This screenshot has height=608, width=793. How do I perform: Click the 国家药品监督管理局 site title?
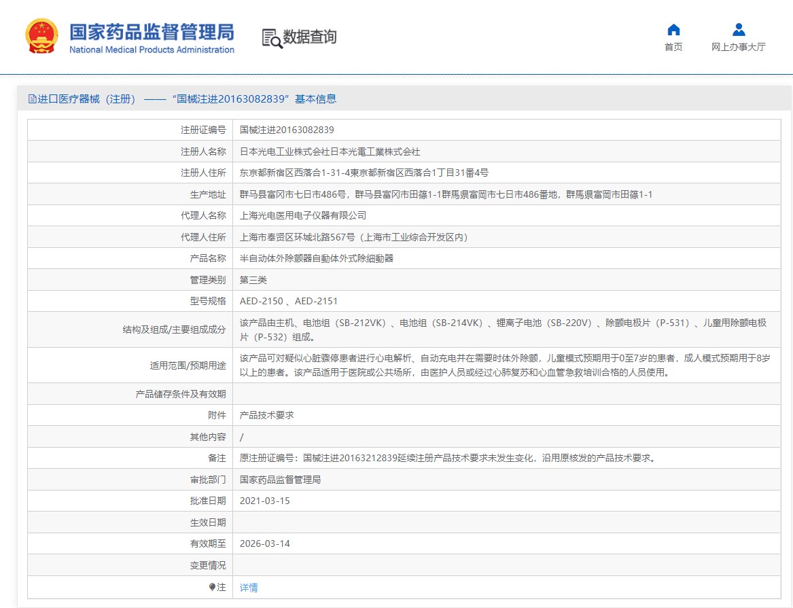click(152, 31)
